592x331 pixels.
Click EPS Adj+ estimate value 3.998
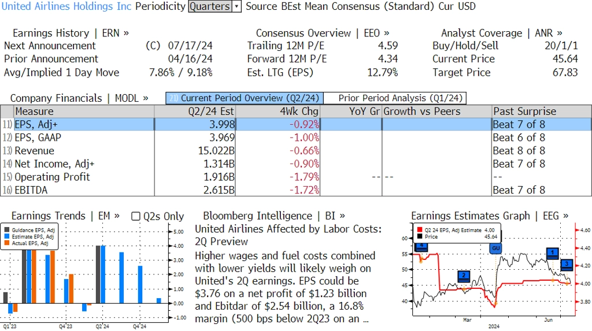(222, 124)
